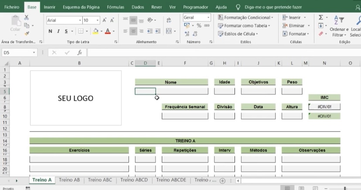Click the insert function fx icon
Image resolution: width=361 pixels, height=190 pixels.
coord(79,52)
